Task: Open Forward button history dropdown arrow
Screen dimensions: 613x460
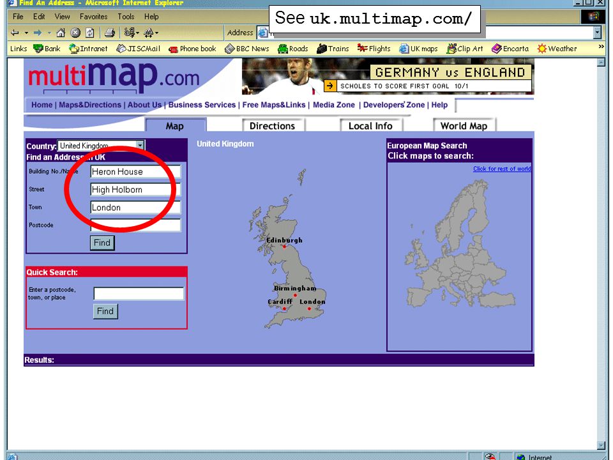Action: [x=49, y=33]
